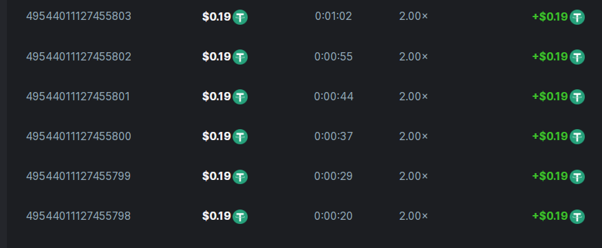Open bet ID 4954401127455802
The image size is (602, 248).
click(78, 57)
